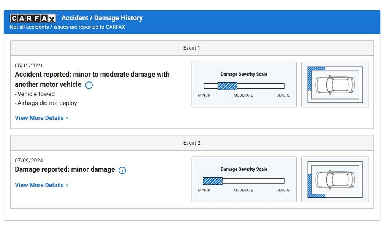389x228 pixels.
Task: Click the Airbags did not deploy line
Action: (47, 103)
